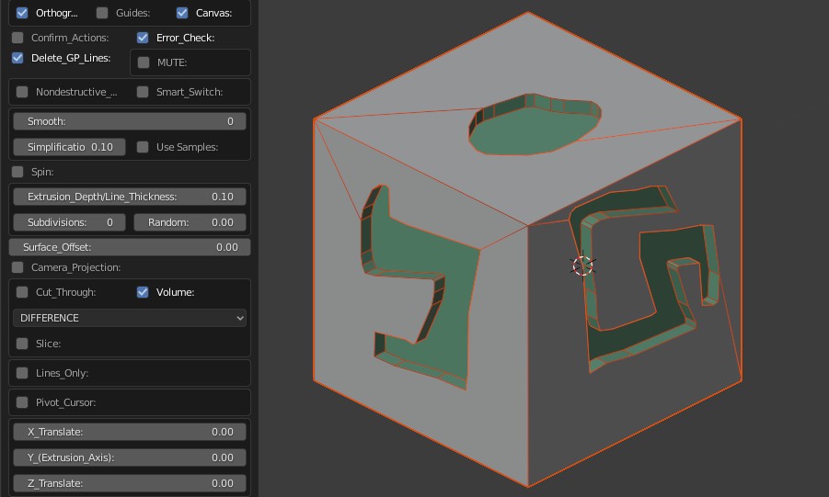Click the Extrusion_Depth/Line_Thickness field
The width and height of the screenshot is (829, 497).
[130, 197]
